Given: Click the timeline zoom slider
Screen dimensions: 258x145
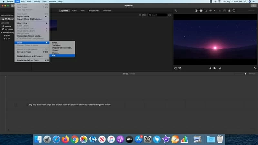Looking at the screenshot, I should pos(240,74).
